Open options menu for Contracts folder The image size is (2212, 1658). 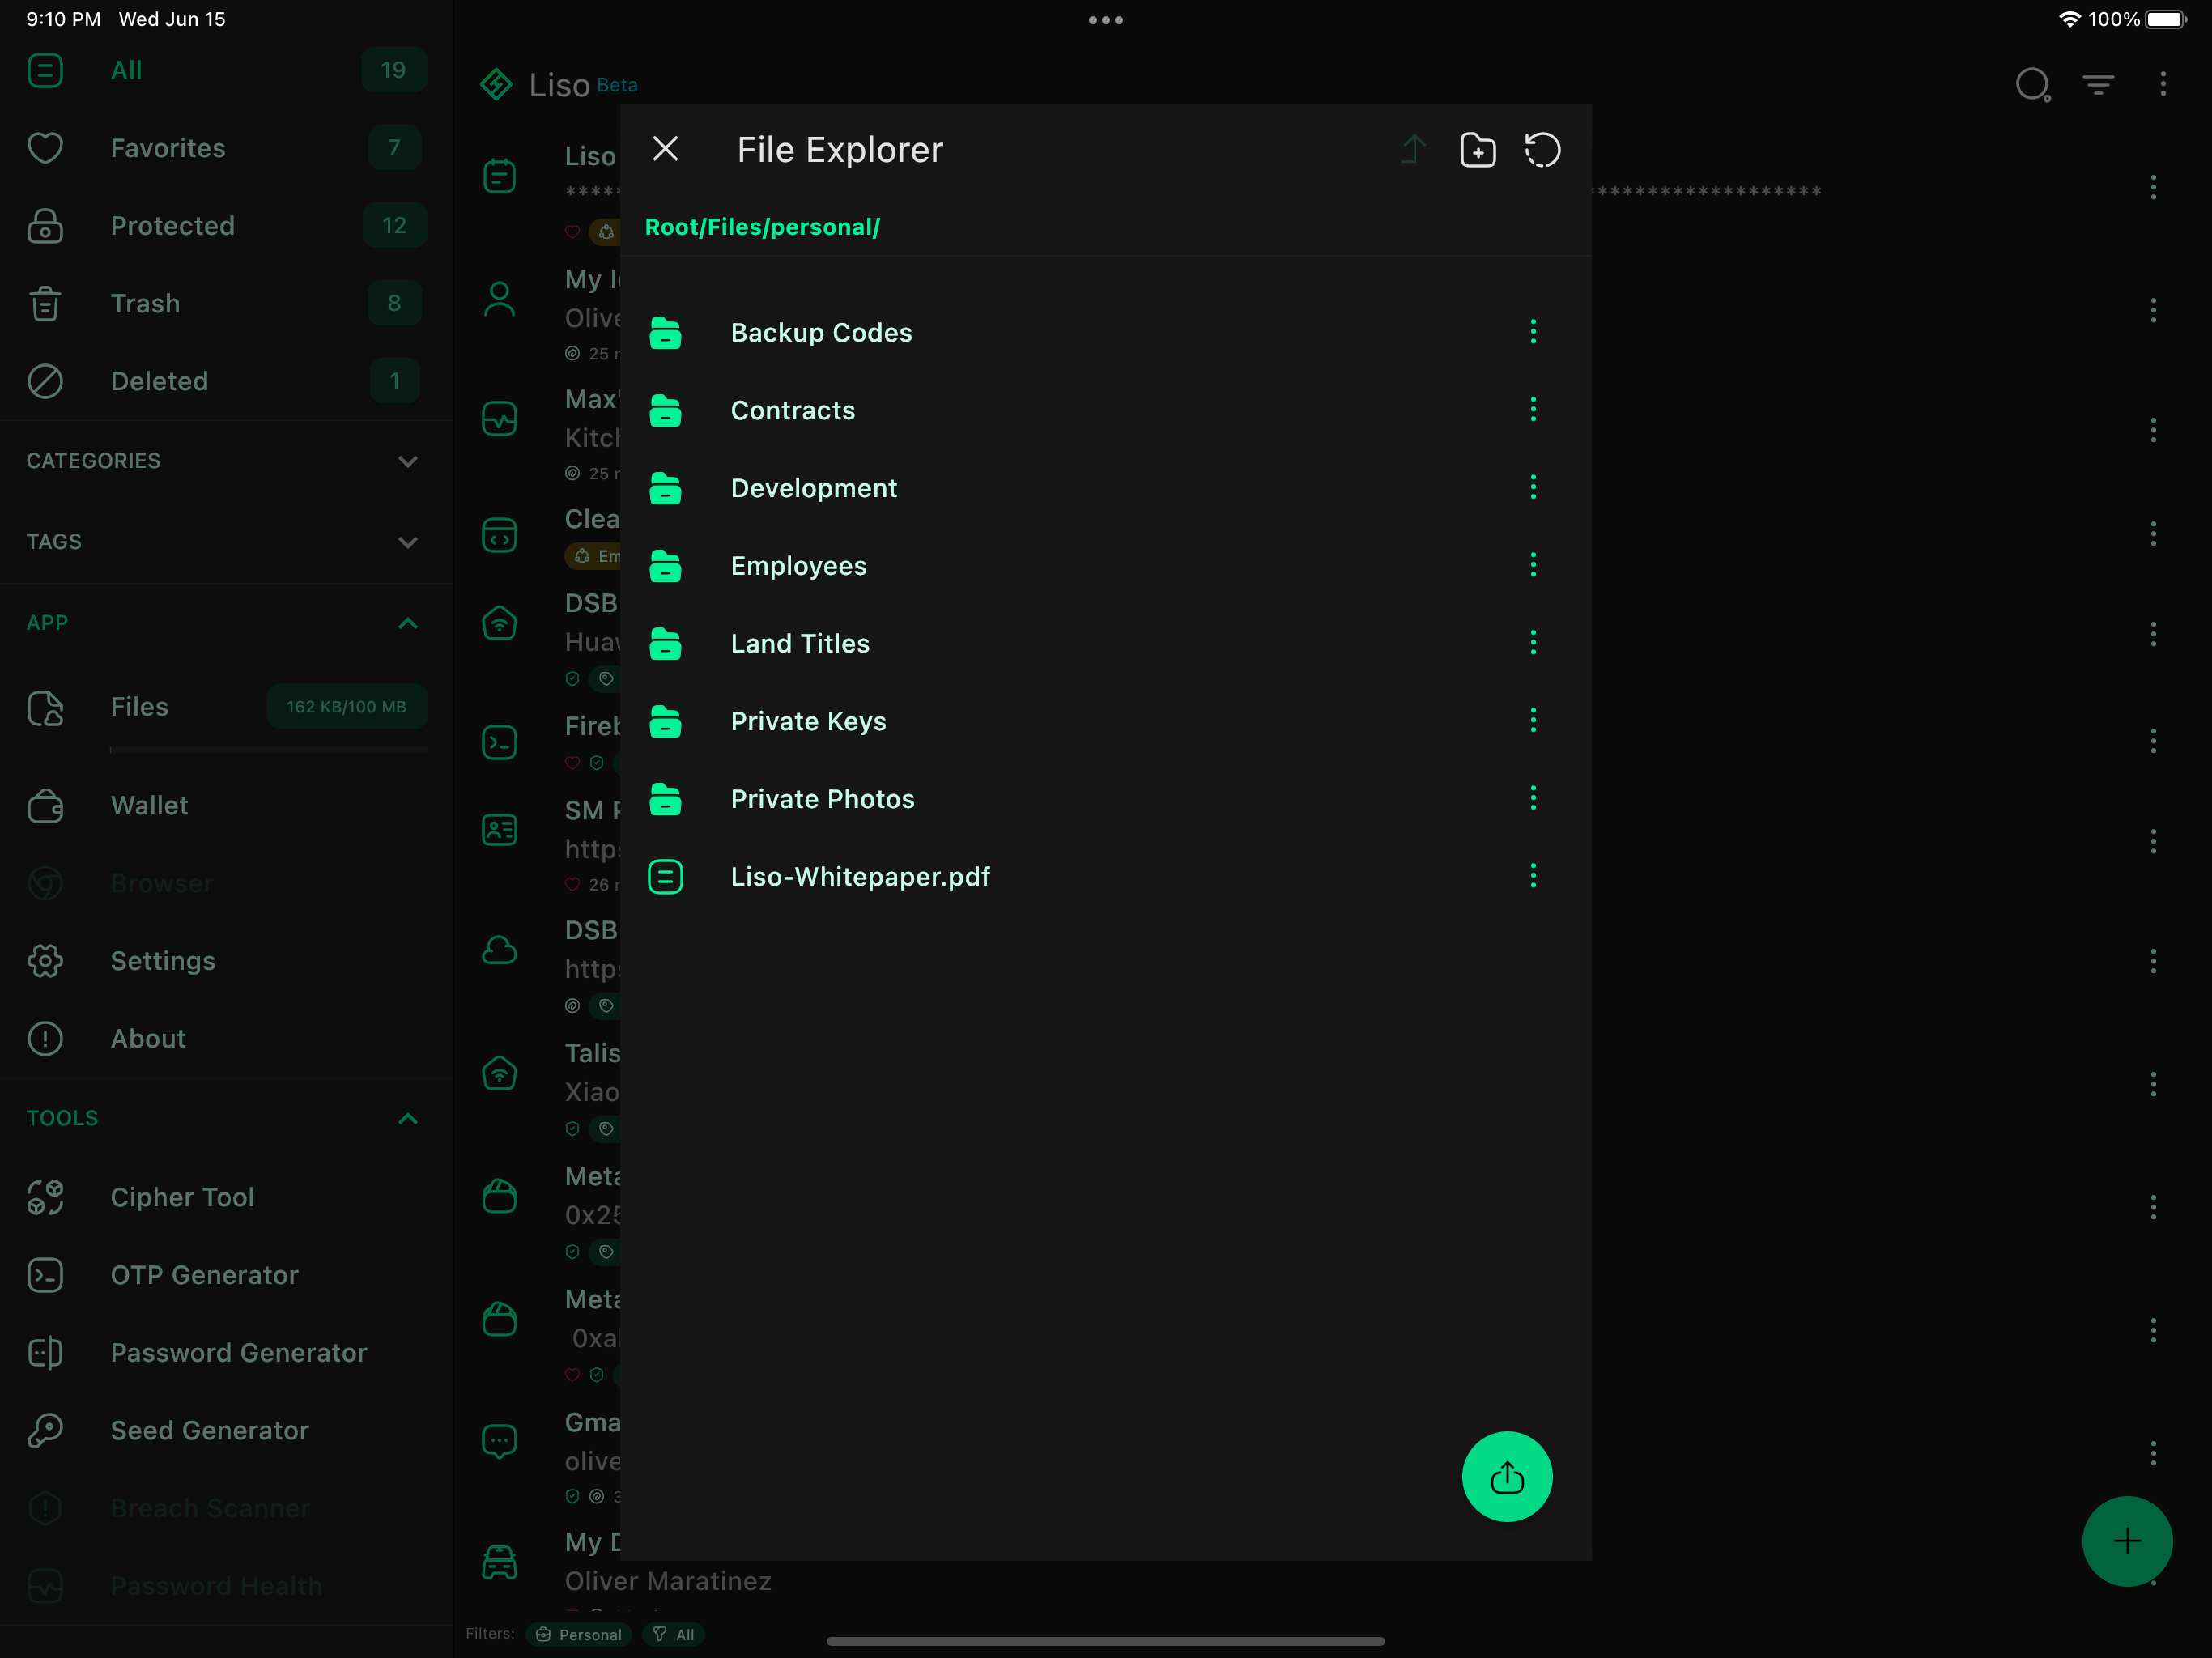[x=1533, y=409]
